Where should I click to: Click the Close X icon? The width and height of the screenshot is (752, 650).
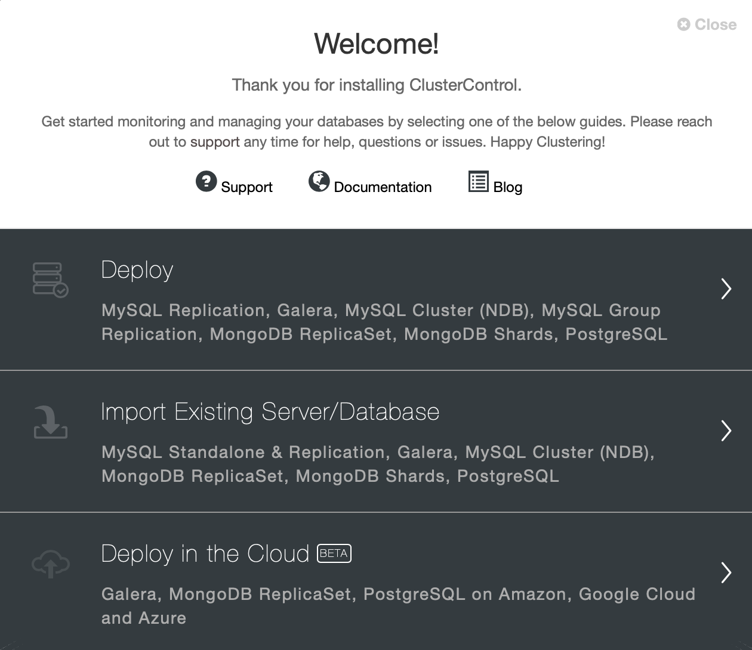point(684,24)
